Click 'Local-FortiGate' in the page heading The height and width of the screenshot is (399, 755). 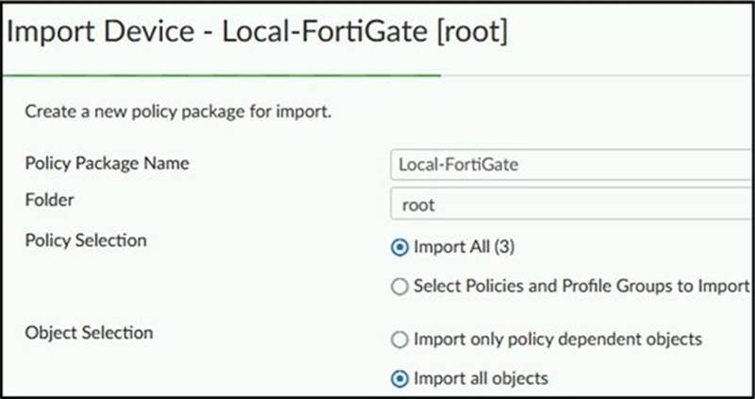[x=324, y=32]
